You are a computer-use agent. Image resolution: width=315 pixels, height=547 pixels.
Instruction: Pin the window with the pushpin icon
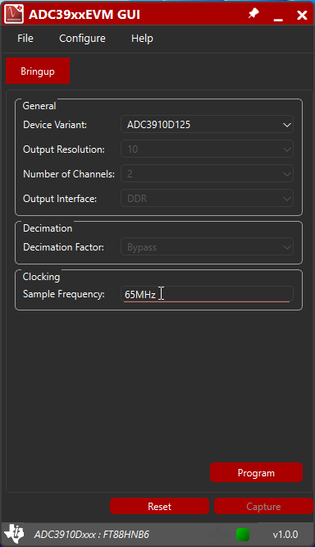(x=253, y=14)
